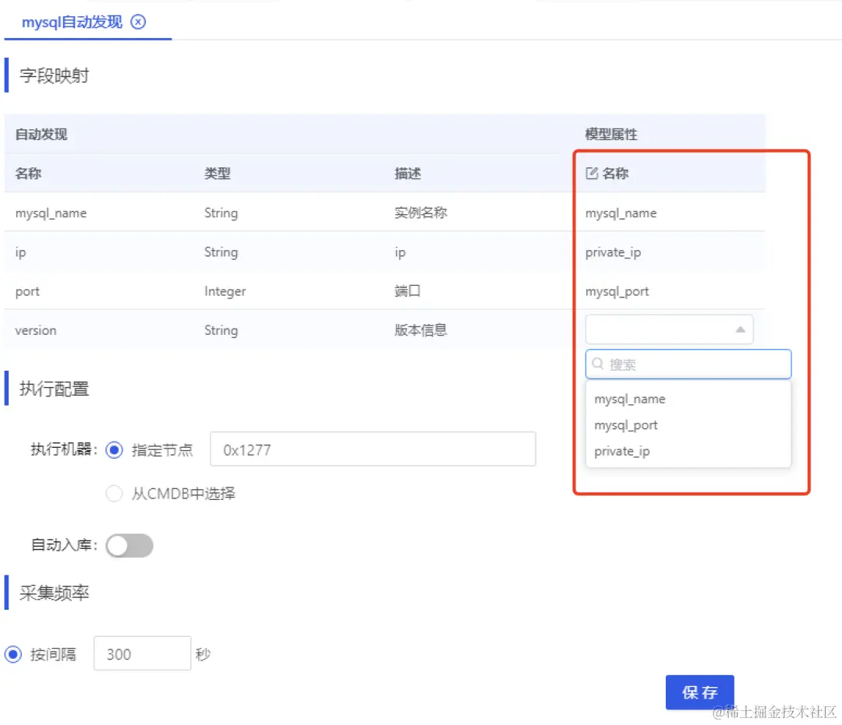Enable the 自动入库 switch
842x725 pixels.
pyautogui.click(x=129, y=546)
